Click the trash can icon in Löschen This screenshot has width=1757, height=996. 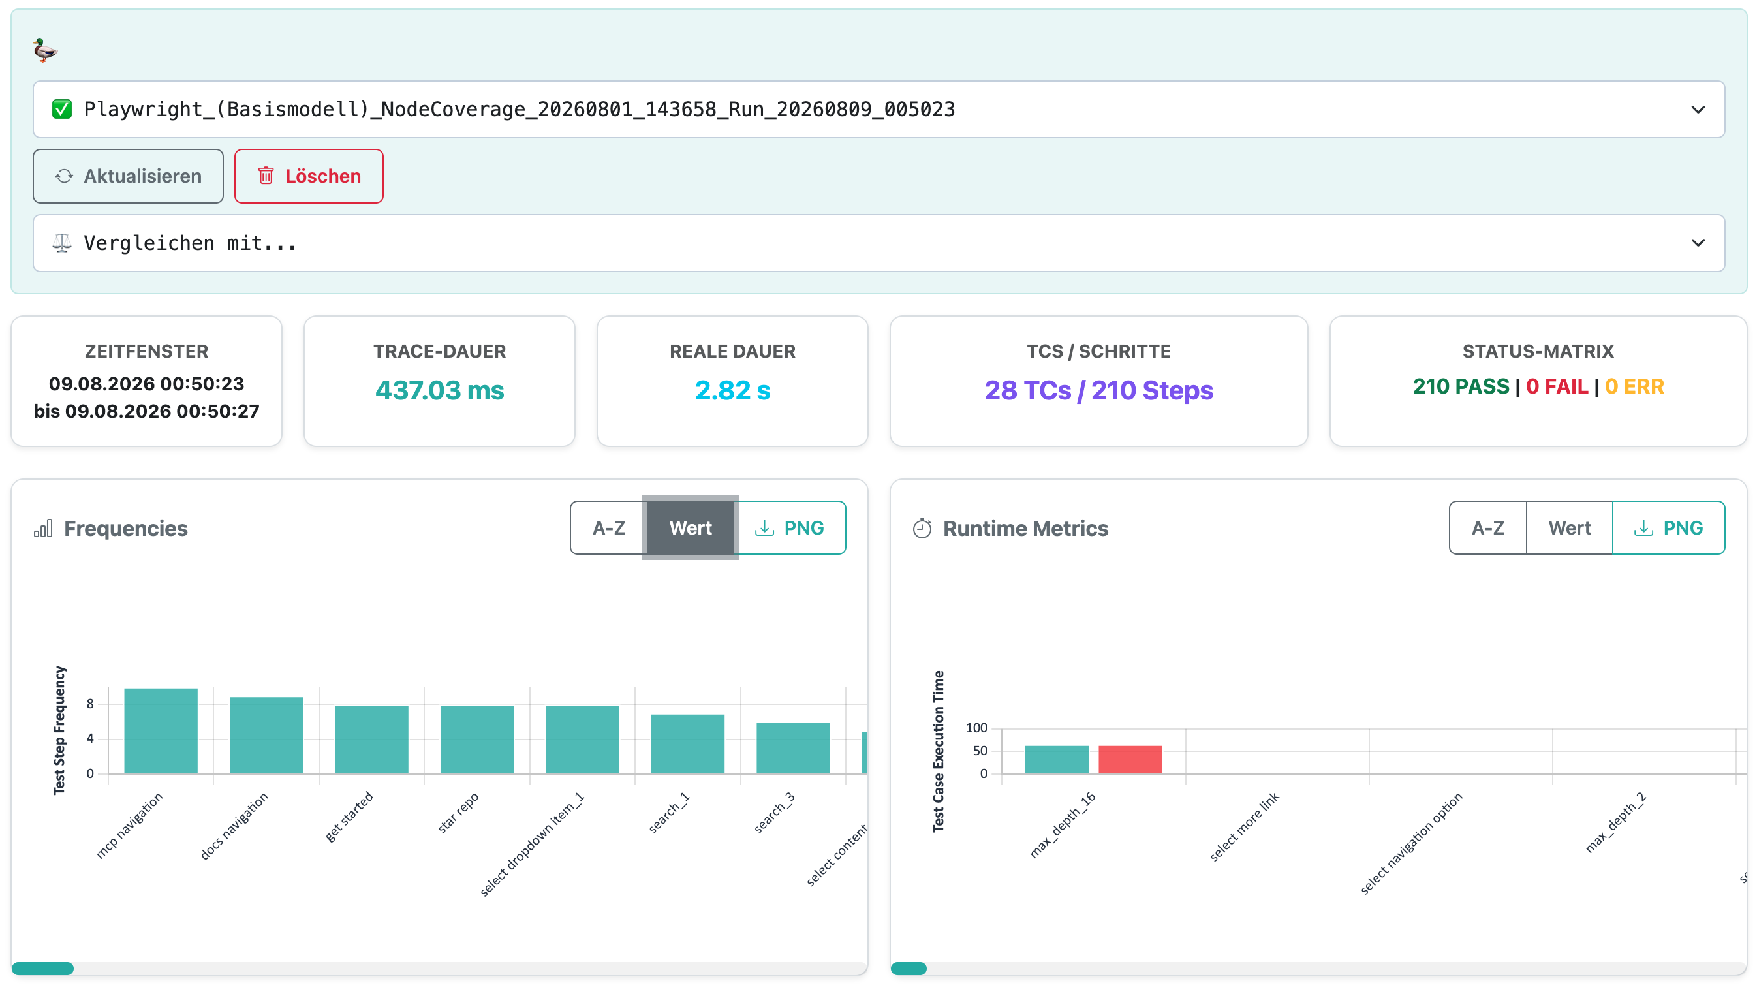(x=266, y=176)
